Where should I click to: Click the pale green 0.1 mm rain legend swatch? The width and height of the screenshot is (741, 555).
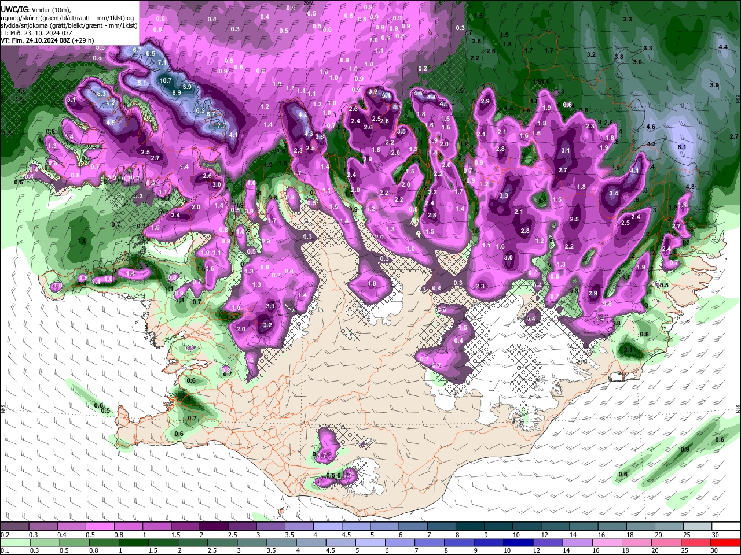tap(15, 542)
